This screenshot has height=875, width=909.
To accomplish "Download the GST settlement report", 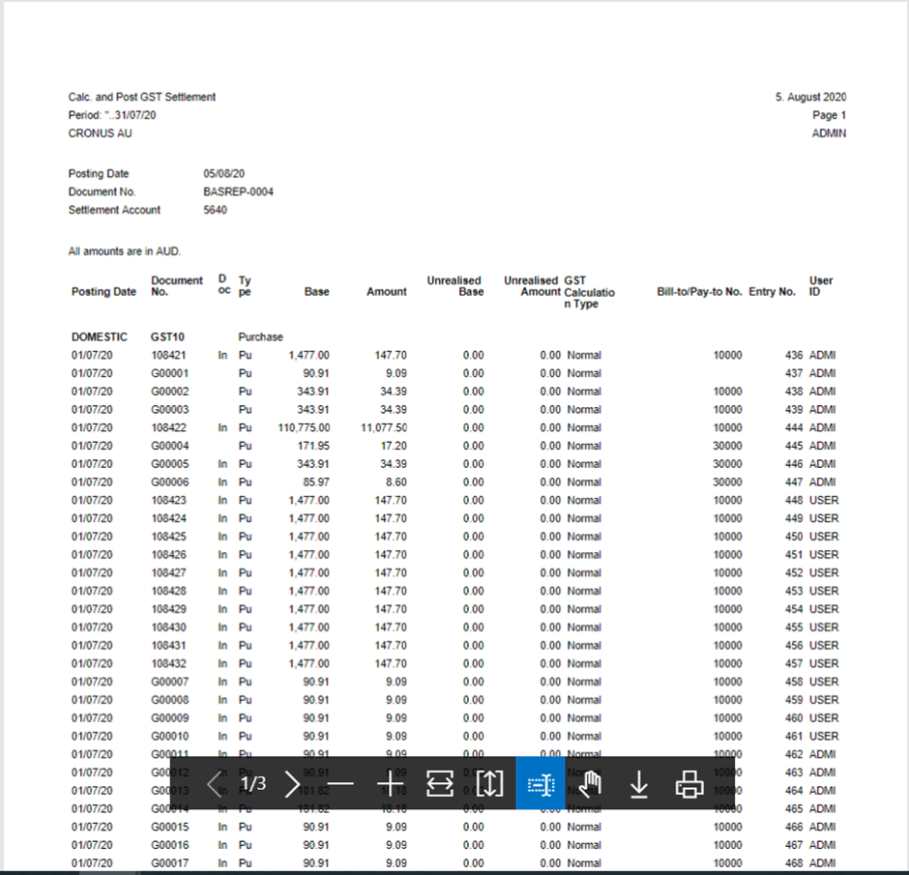I will [639, 784].
